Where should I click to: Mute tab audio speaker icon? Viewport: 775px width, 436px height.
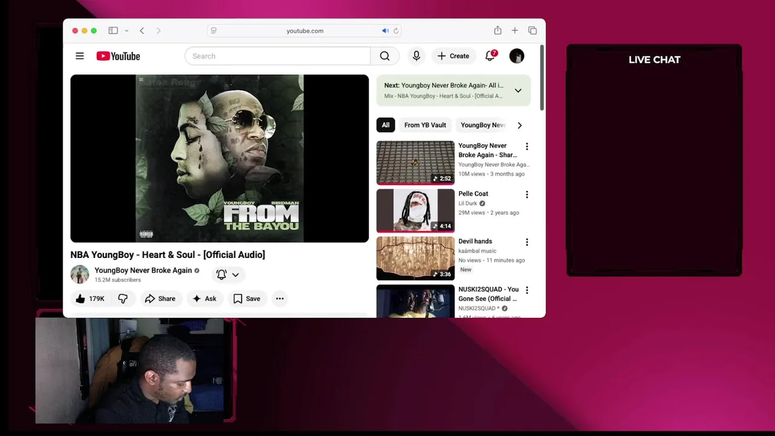(x=385, y=30)
